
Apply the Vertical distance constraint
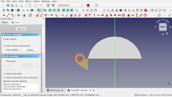(x=137, y=15)
